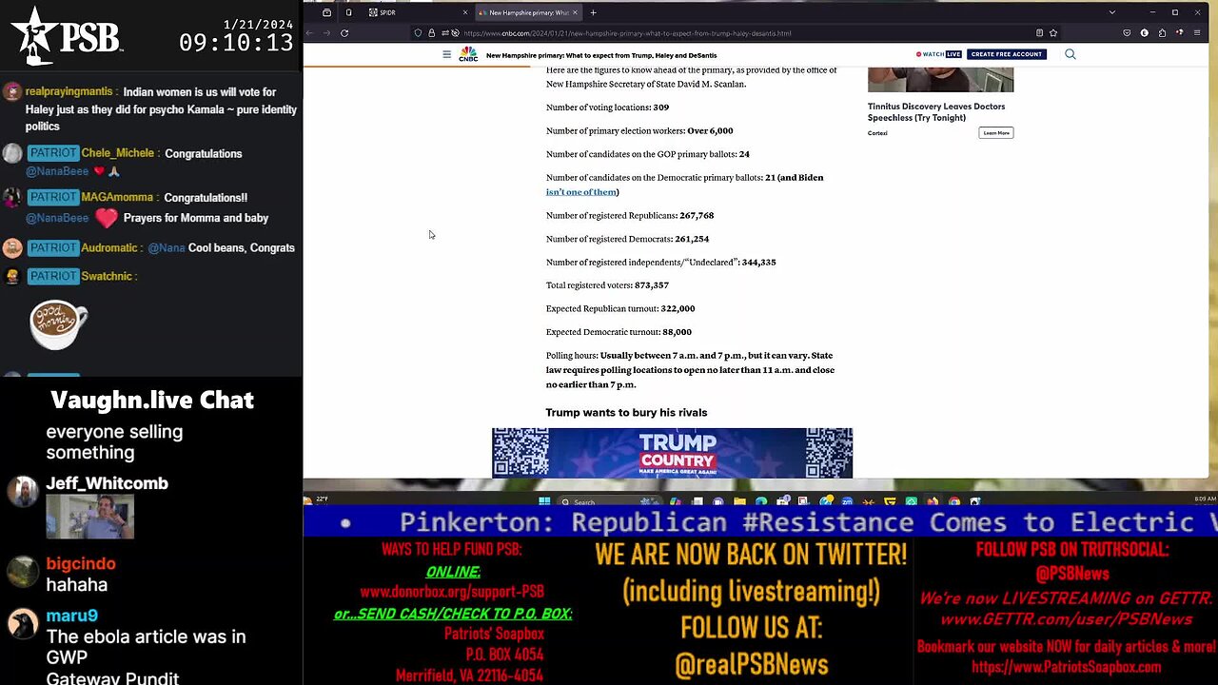The height and width of the screenshot is (685, 1218).
Task: Click the Swatchnic username in chat
Action: (107, 276)
